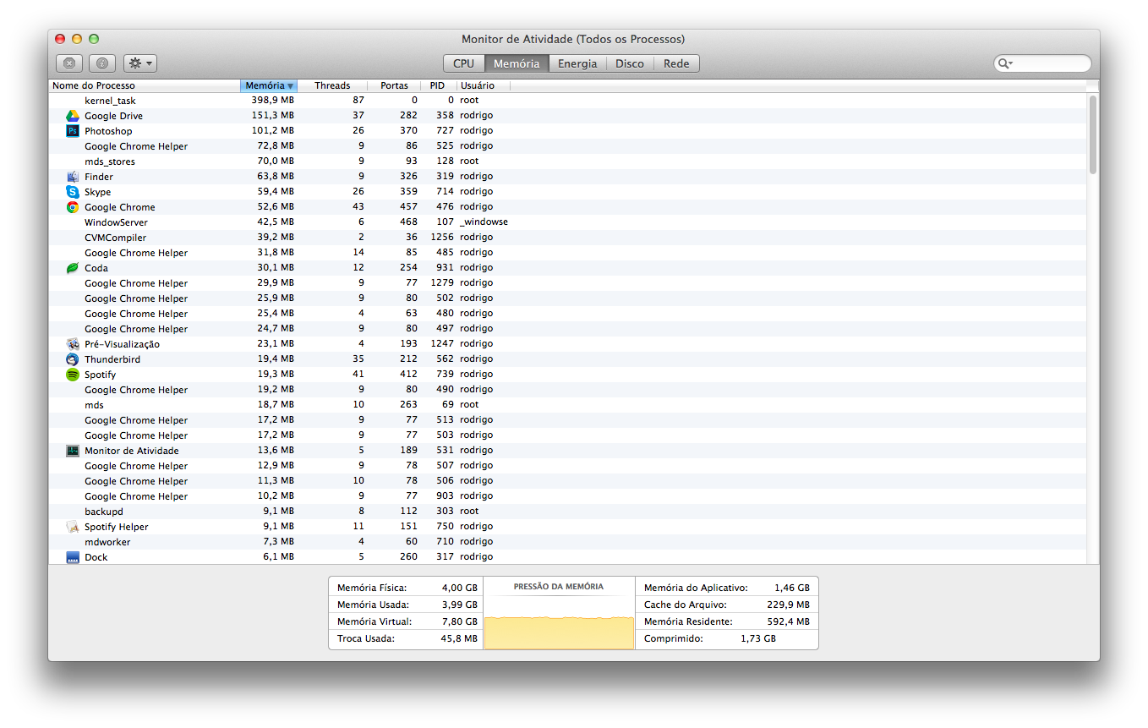
Task: Select the backupd process row
Action: (567, 512)
